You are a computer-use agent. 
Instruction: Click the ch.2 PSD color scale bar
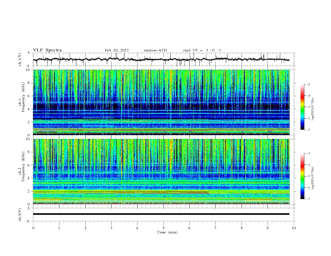(302, 176)
